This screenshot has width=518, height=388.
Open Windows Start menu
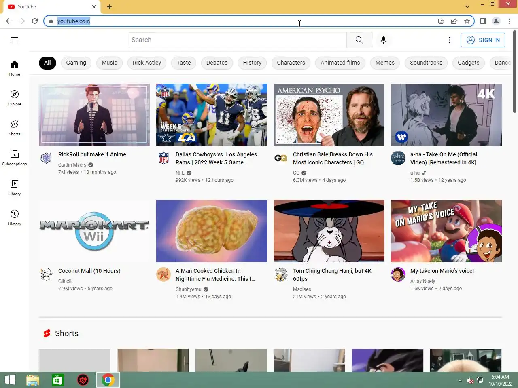[x=10, y=380]
